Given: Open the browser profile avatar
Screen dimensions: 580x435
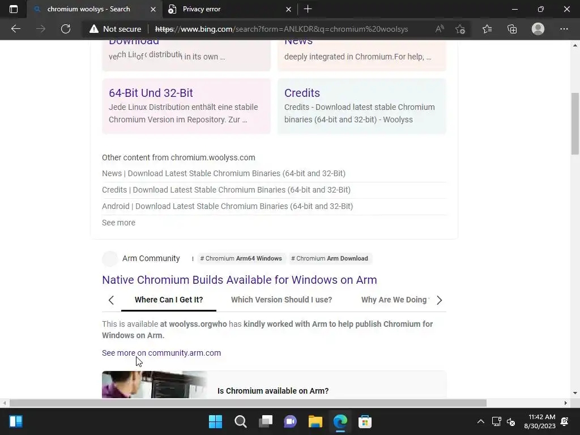Looking at the screenshot, I should (x=538, y=29).
